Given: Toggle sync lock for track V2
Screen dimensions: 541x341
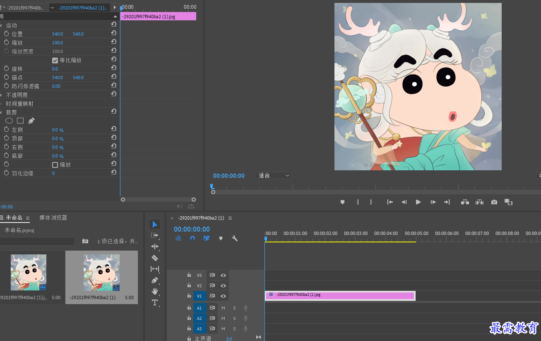Looking at the screenshot, I should (212, 285).
